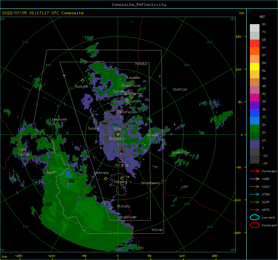Click the cyan current ellipse icon
The width and height of the screenshot is (278, 260).
click(255, 217)
